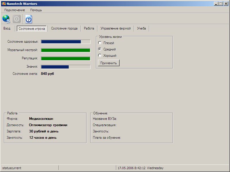The height and width of the screenshot is (172, 230).
Task: Click the Состояние счета label
Action: [25, 74]
